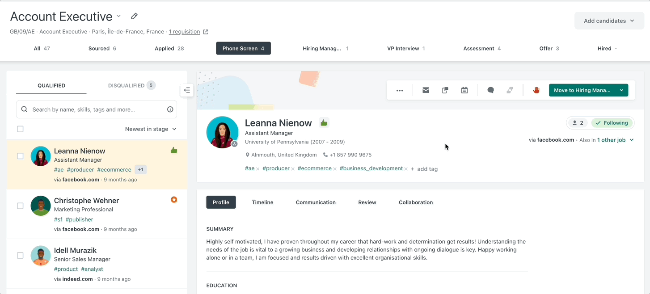Show the Disqualified candidates tab
Screen dimensions: 650x294
tap(131, 85)
